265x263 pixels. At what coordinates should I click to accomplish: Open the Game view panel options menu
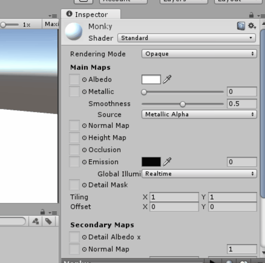[53, 16]
